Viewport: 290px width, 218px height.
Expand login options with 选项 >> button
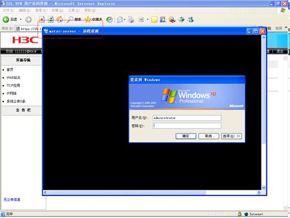(x=231, y=136)
